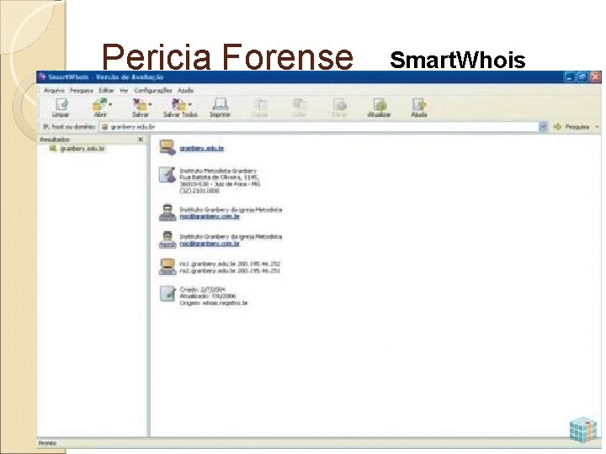Click the first noc@granbery.com.br email link

point(210,217)
